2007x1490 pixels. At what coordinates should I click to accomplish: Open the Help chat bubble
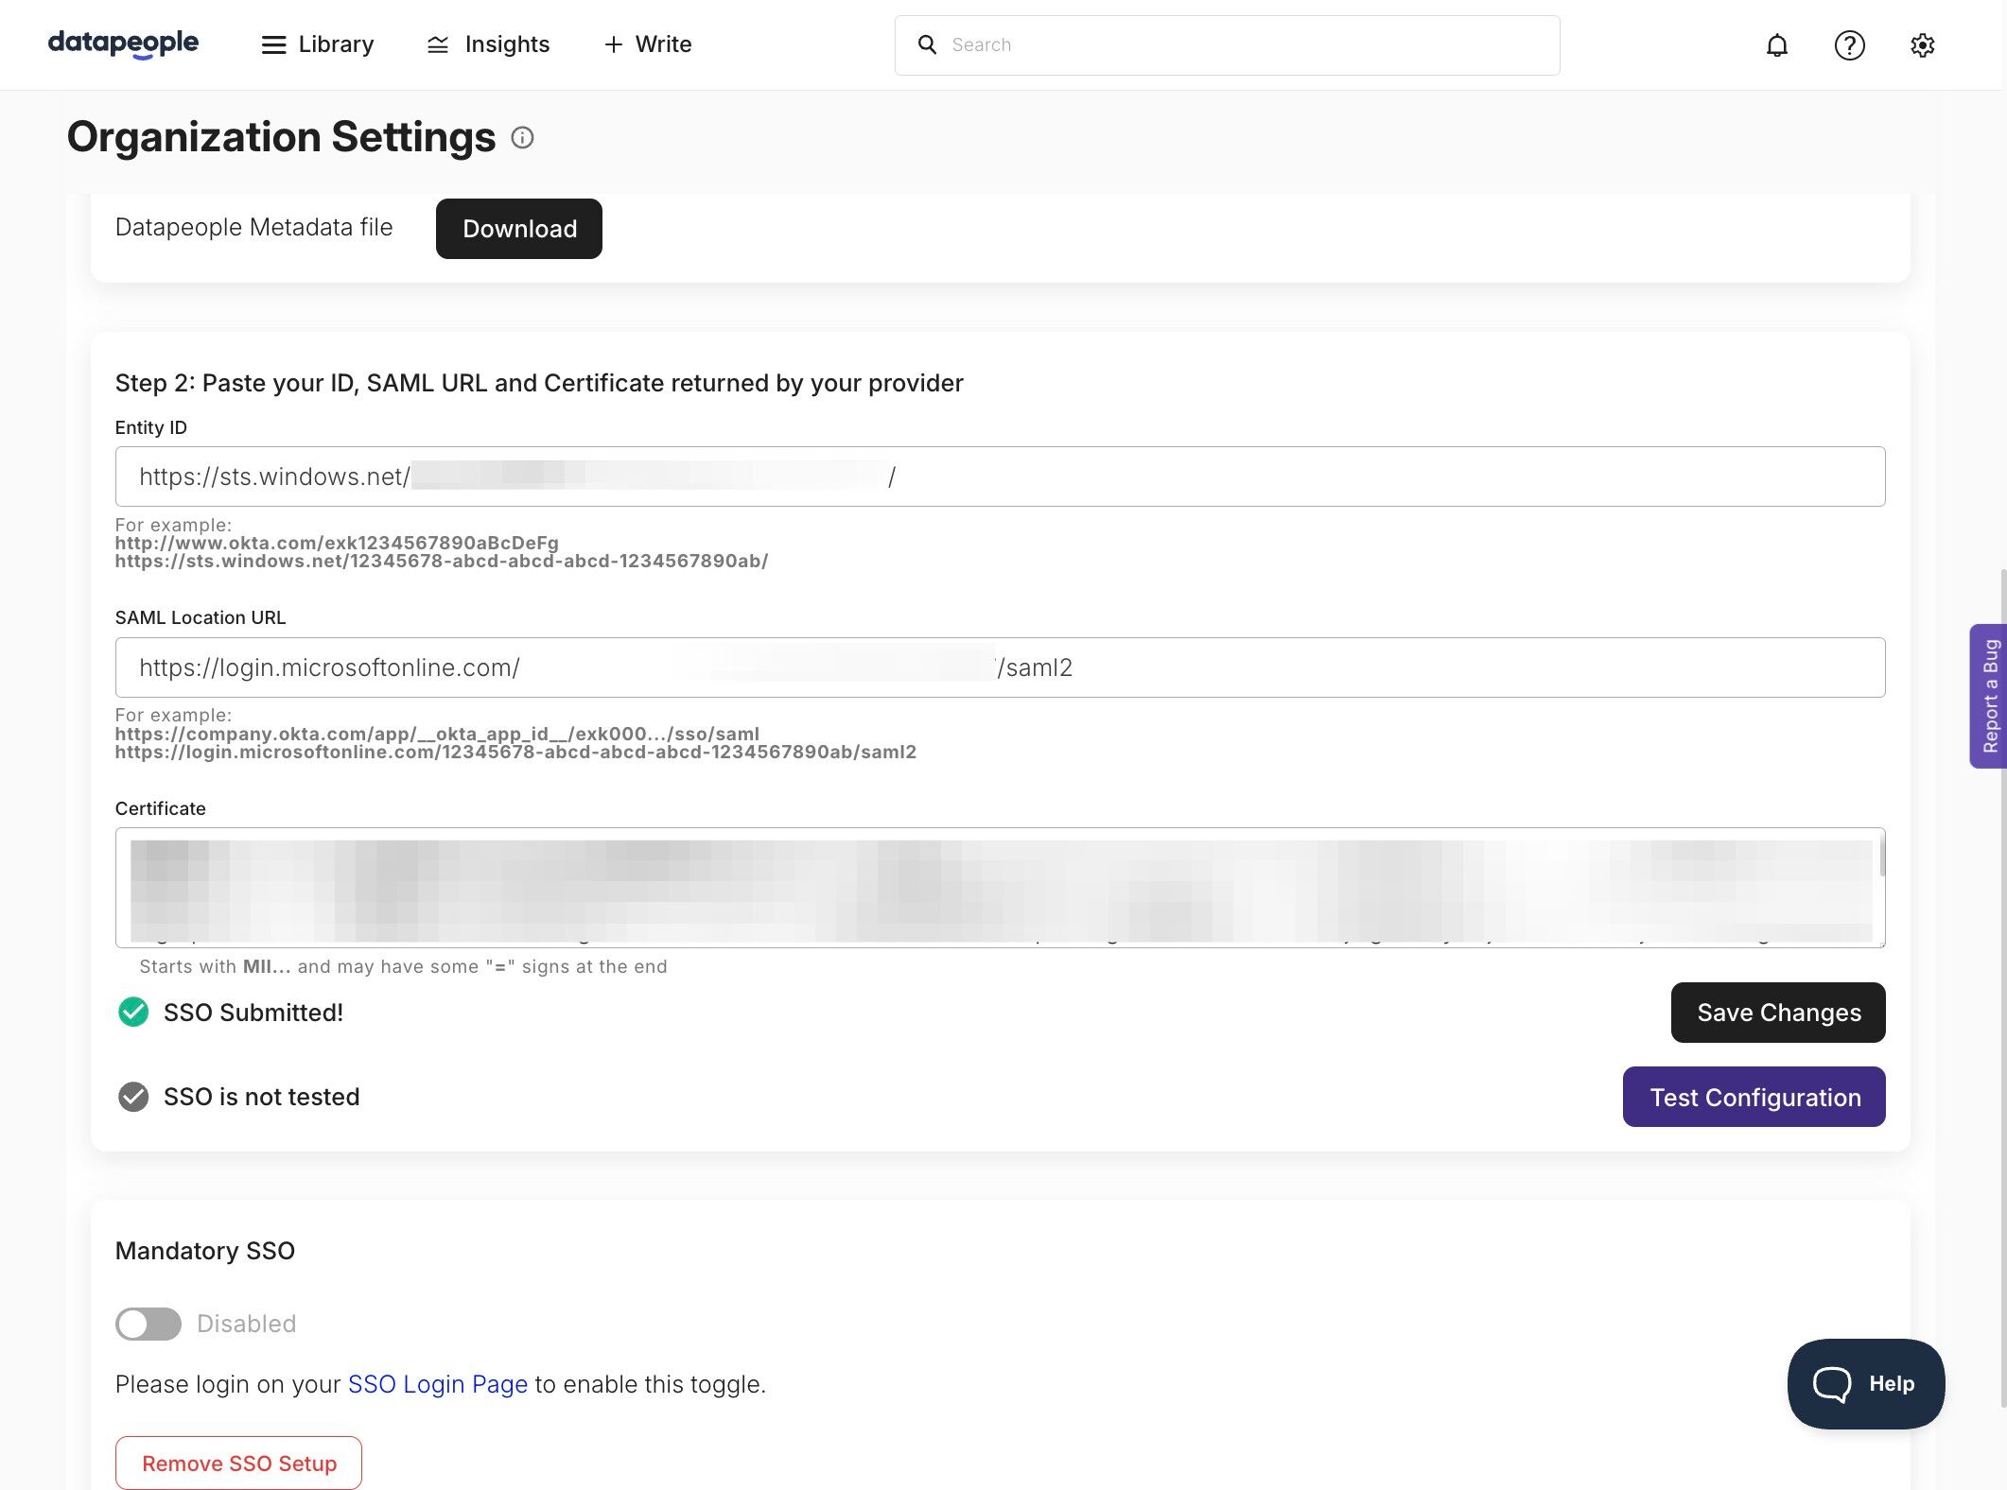1865,1383
